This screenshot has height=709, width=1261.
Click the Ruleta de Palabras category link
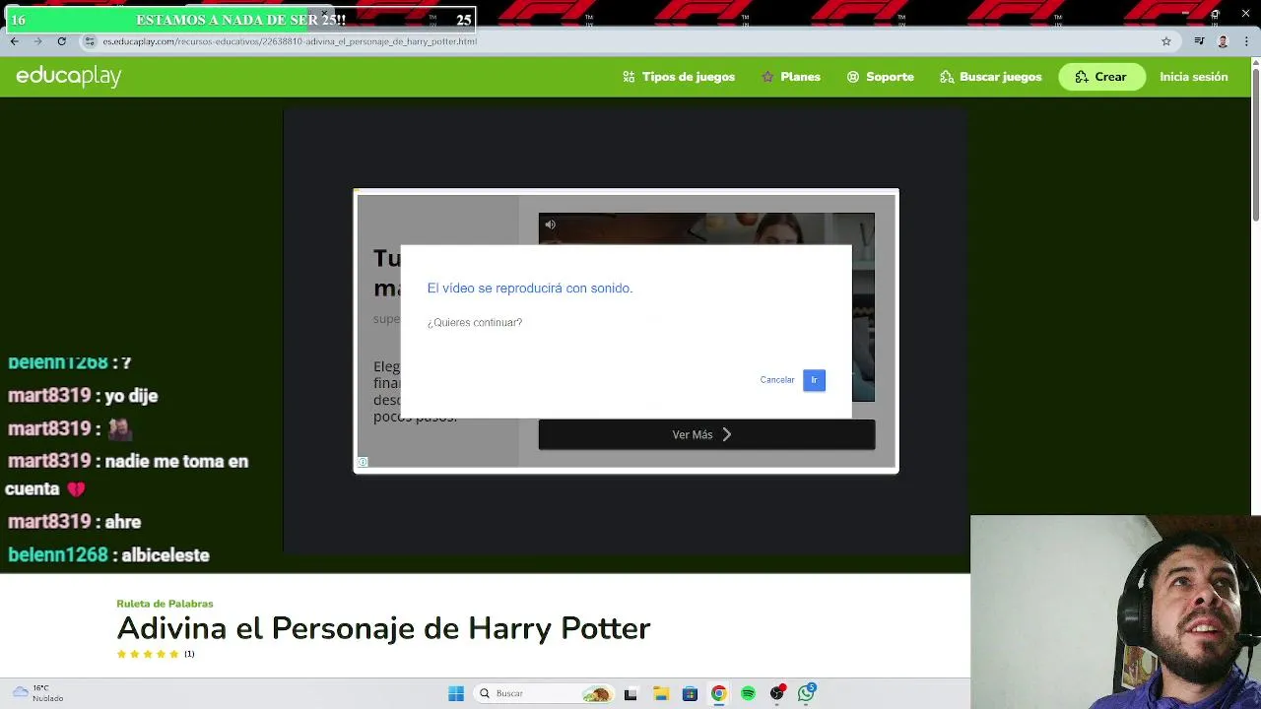pyautogui.click(x=165, y=604)
